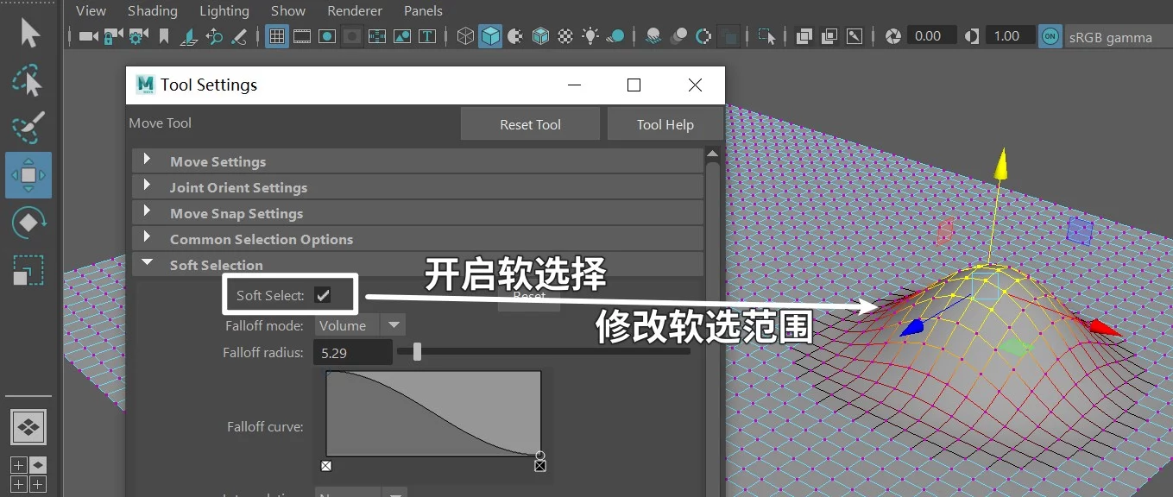The width and height of the screenshot is (1173, 497).
Task: Open the Falloff mode dropdown
Action: click(x=394, y=325)
